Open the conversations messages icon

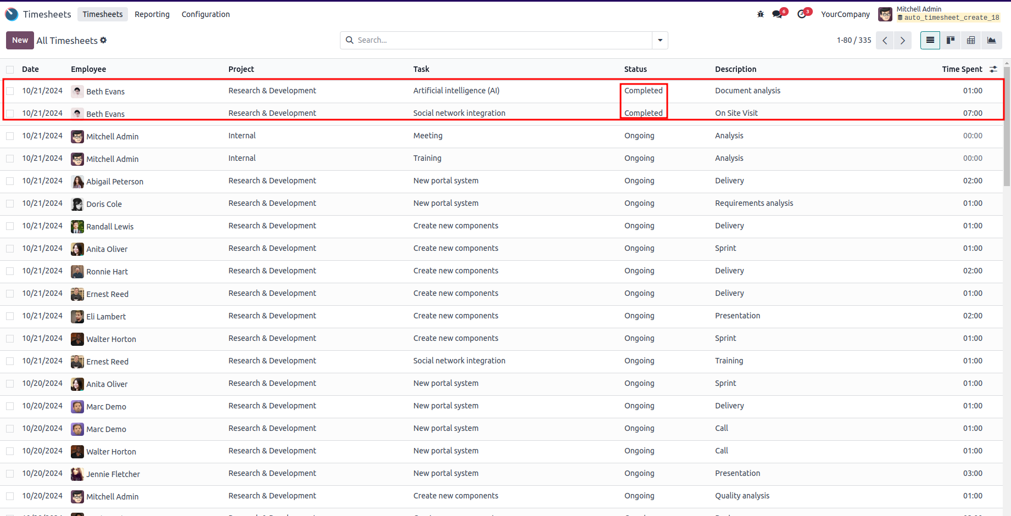pyautogui.click(x=778, y=14)
